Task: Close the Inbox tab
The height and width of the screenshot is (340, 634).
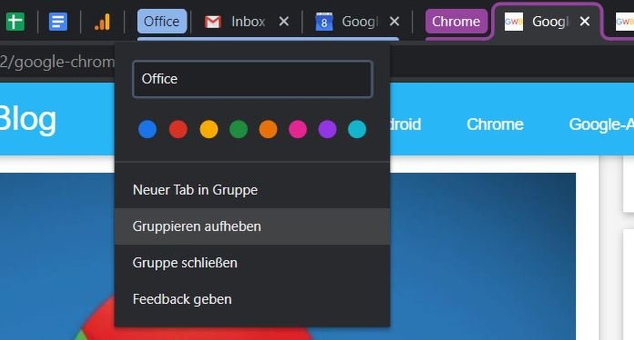Action: 284,22
